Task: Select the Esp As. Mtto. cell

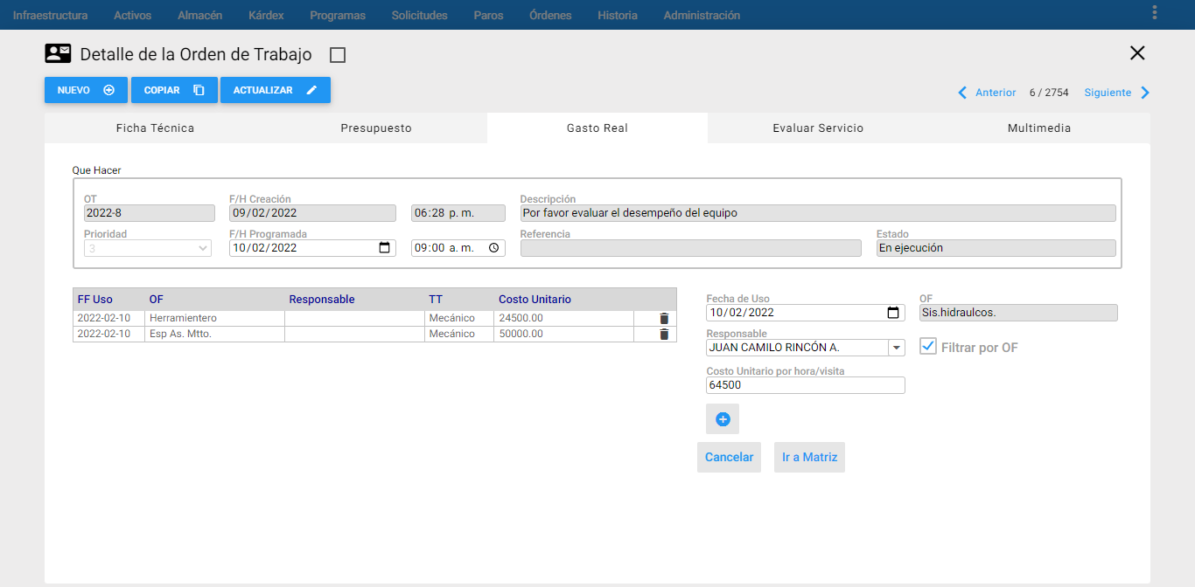Action: 214,335
